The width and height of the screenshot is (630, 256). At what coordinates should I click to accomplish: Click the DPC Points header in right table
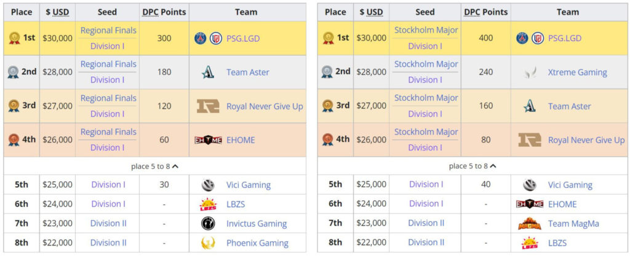[486, 12]
